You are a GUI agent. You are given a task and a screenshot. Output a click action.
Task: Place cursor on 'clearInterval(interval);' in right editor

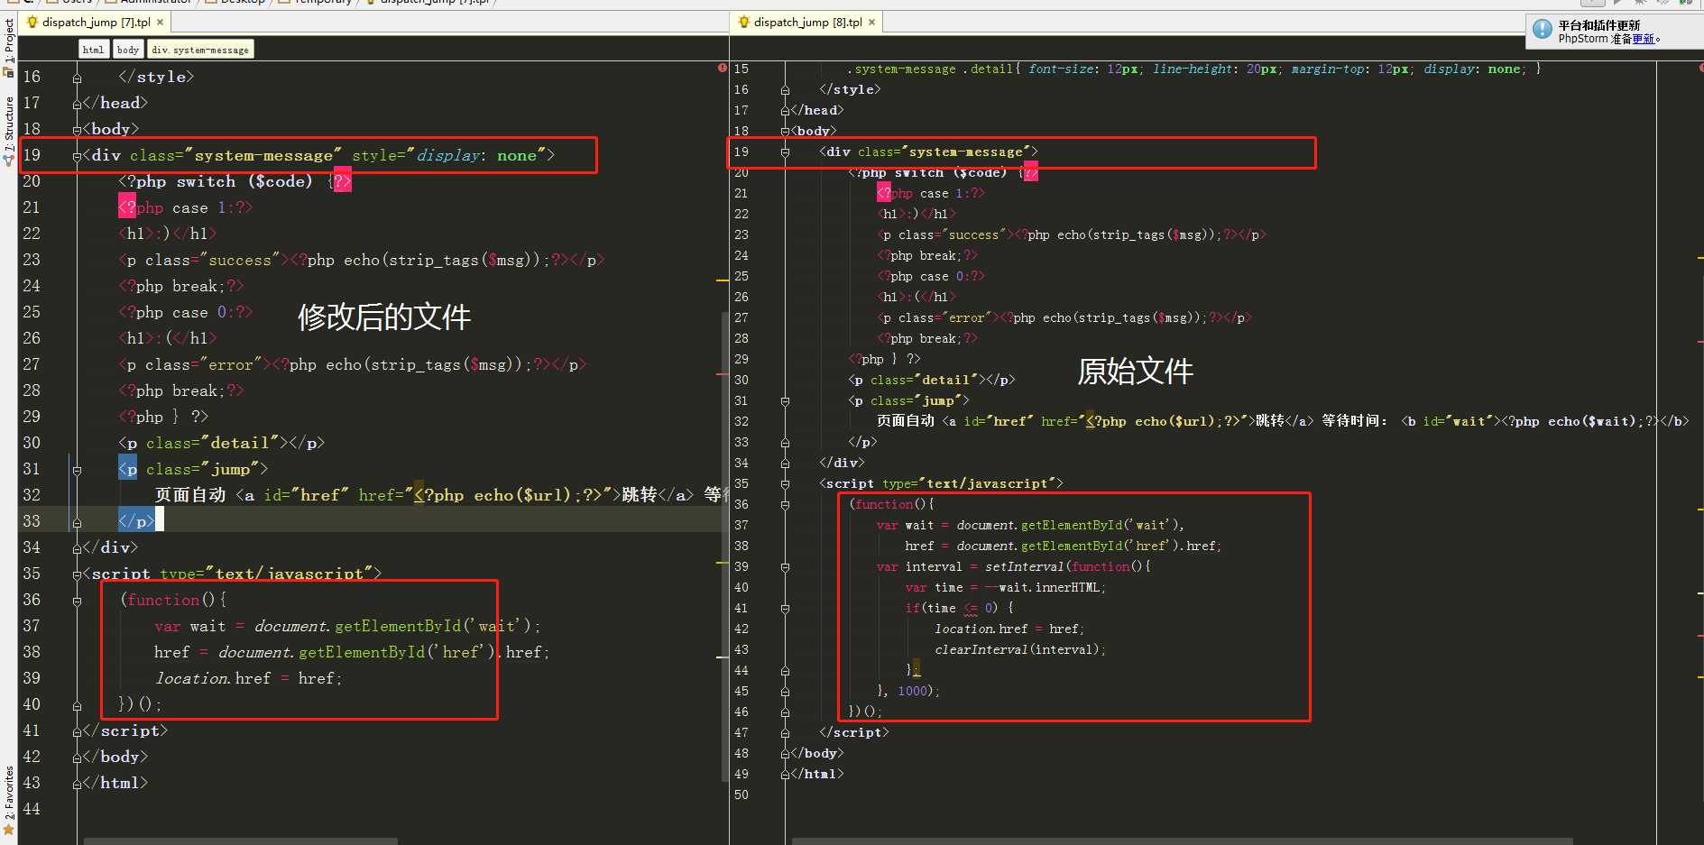(1020, 649)
